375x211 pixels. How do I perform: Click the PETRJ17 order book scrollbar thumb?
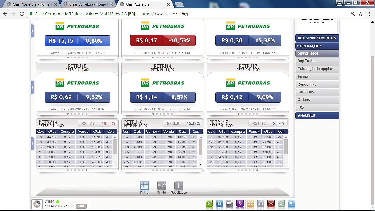[286, 147]
